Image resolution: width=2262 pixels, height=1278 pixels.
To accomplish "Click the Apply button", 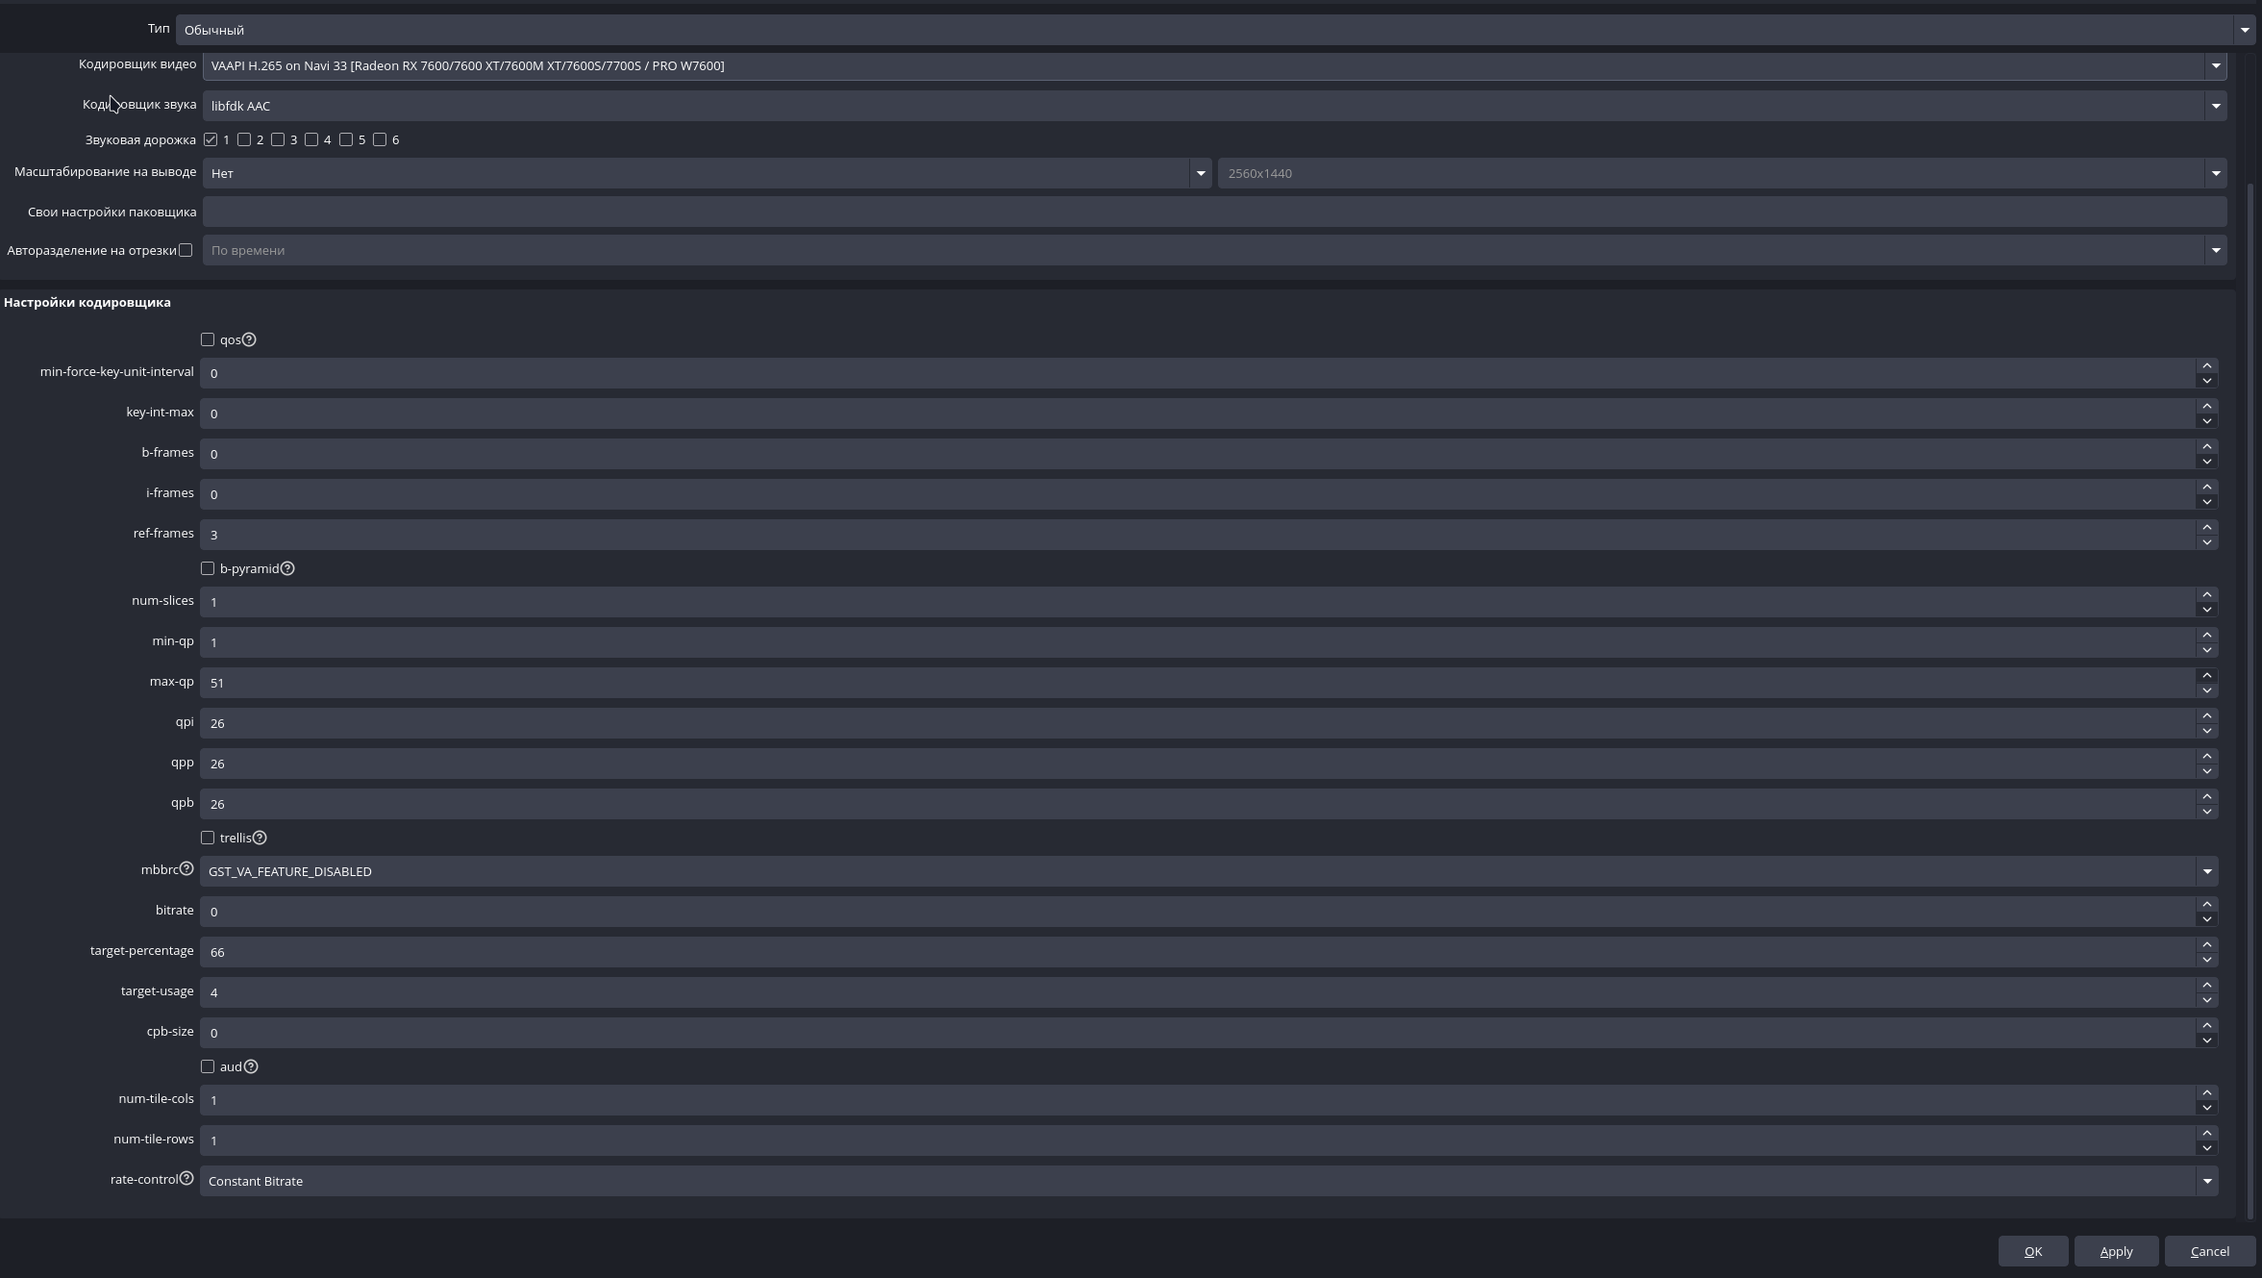I will coord(2116,1251).
